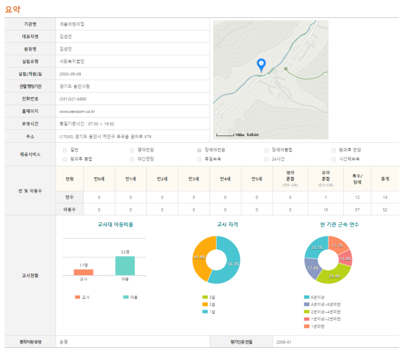The image size is (404, 351).
Task: Select the 통학차량운영 value 운영
Action: coord(63,342)
